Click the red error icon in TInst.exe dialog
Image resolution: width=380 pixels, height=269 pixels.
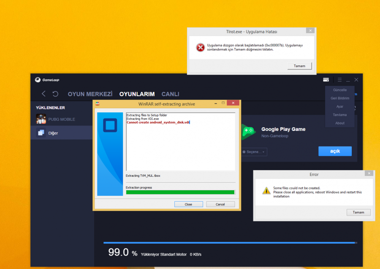pyautogui.click(x=201, y=48)
